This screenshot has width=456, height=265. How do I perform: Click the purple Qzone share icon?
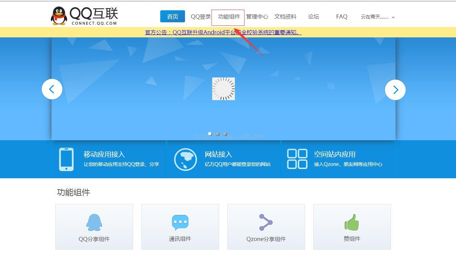266,222
